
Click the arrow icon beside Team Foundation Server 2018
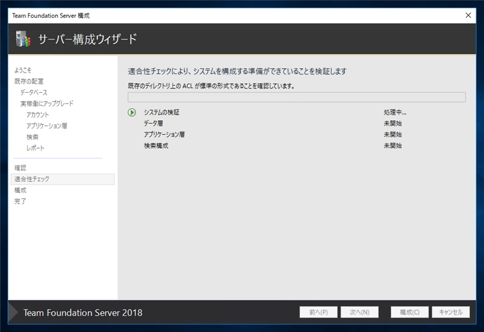(13, 312)
